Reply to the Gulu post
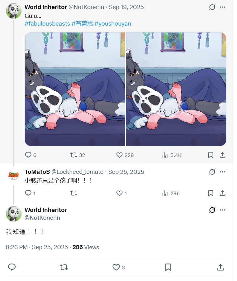237x281 pixels. pyautogui.click(x=28, y=155)
